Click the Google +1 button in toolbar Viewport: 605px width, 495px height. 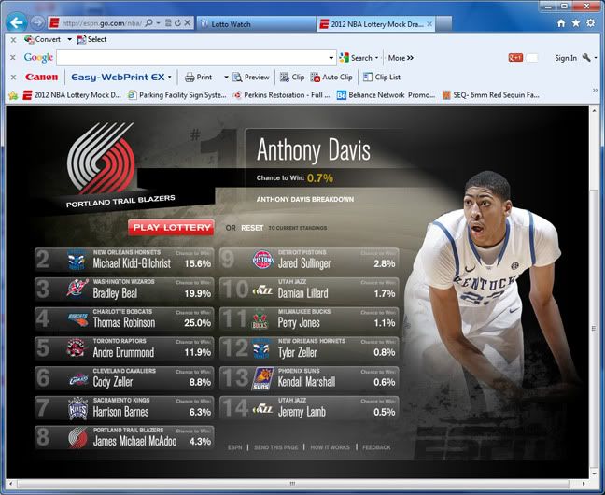pos(515,58)
